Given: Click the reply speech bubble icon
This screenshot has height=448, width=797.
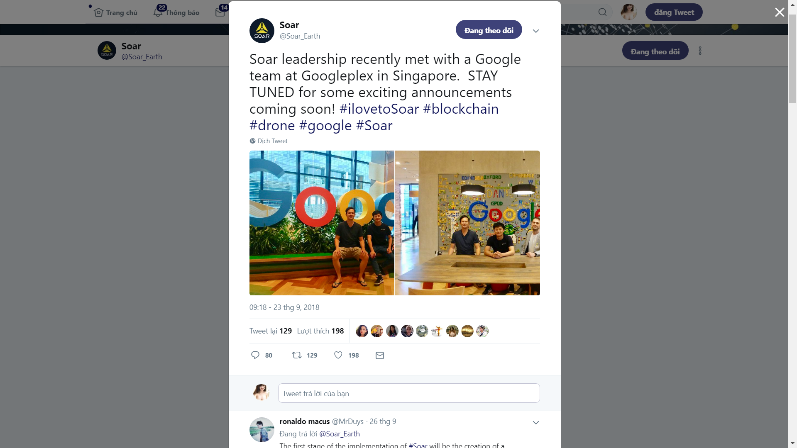Looking at the screenshot, I should [x=255, y=355].
